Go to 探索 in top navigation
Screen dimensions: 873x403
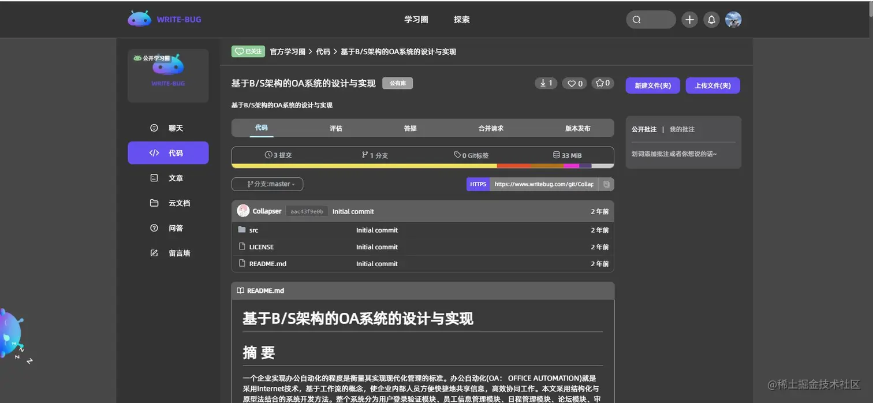[462, 20]
